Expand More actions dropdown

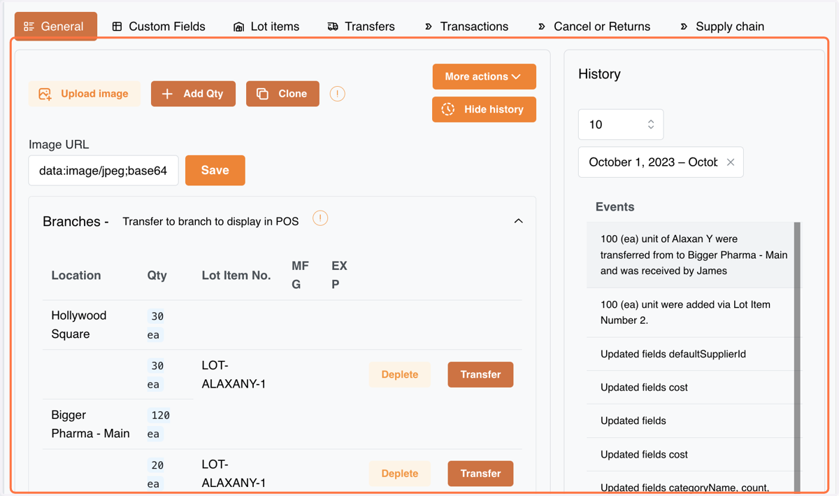(x=484, y=76)
